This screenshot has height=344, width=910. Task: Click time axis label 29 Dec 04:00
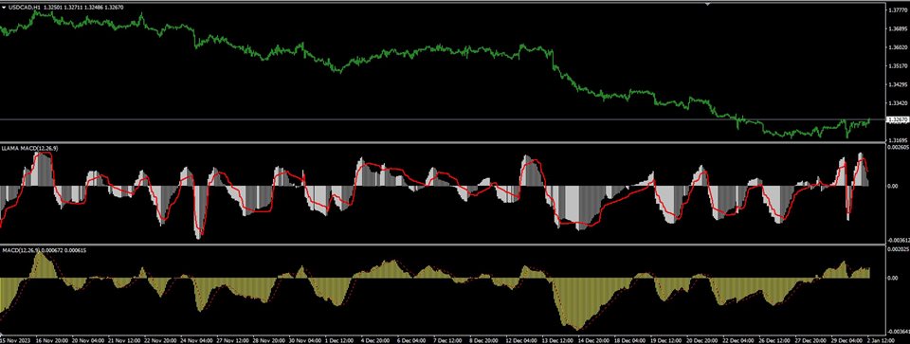[846, 340]
